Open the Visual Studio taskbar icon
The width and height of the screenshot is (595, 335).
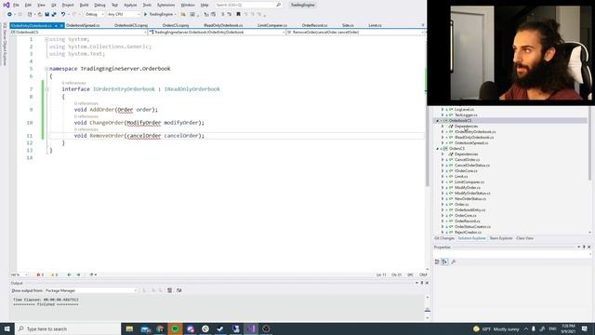click(x=251, y=328)
